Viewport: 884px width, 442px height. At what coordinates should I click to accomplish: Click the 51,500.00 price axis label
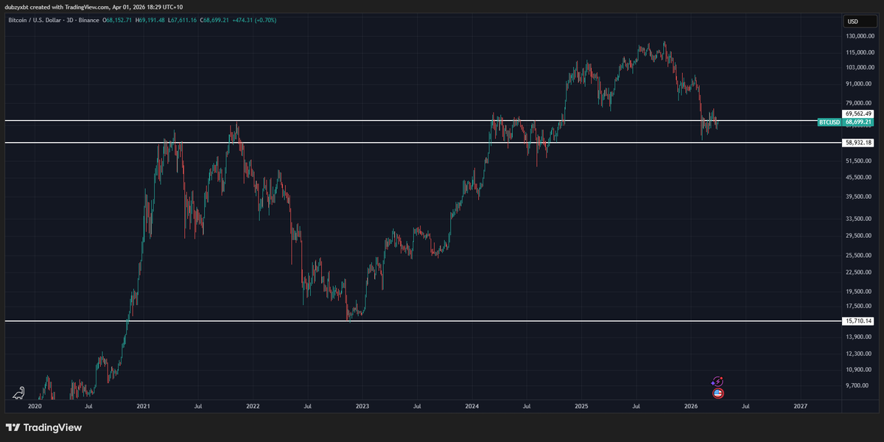click(x=859, y=161)
